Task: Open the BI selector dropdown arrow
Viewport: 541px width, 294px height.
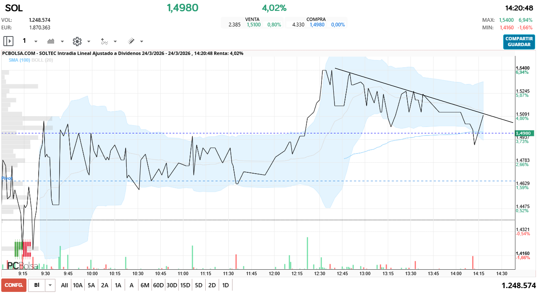Action: (x=50, y=285)
